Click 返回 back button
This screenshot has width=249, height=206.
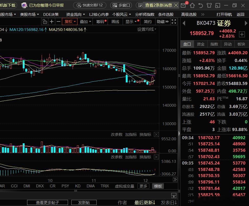pos(240,15)
